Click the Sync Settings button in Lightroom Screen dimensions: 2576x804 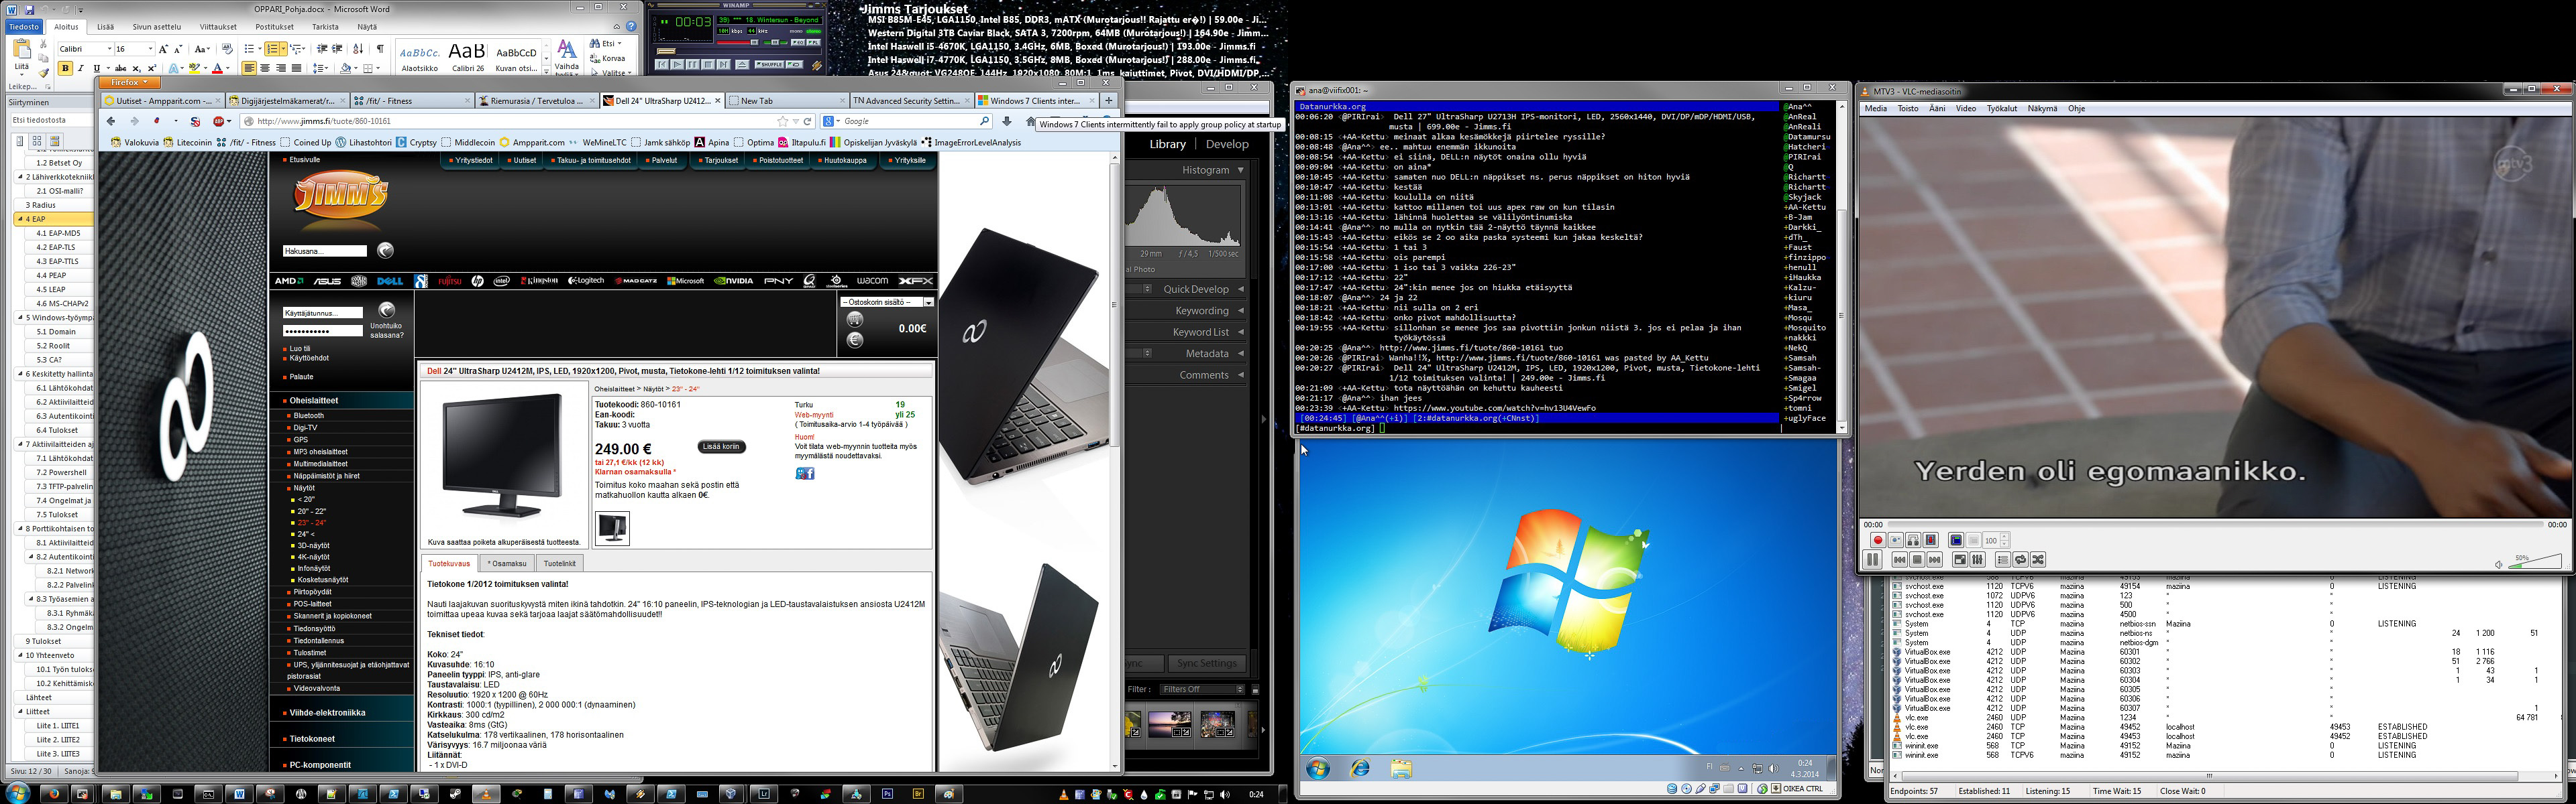[1206, 663]
